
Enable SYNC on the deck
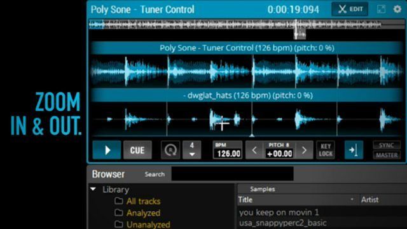point(387,145)
